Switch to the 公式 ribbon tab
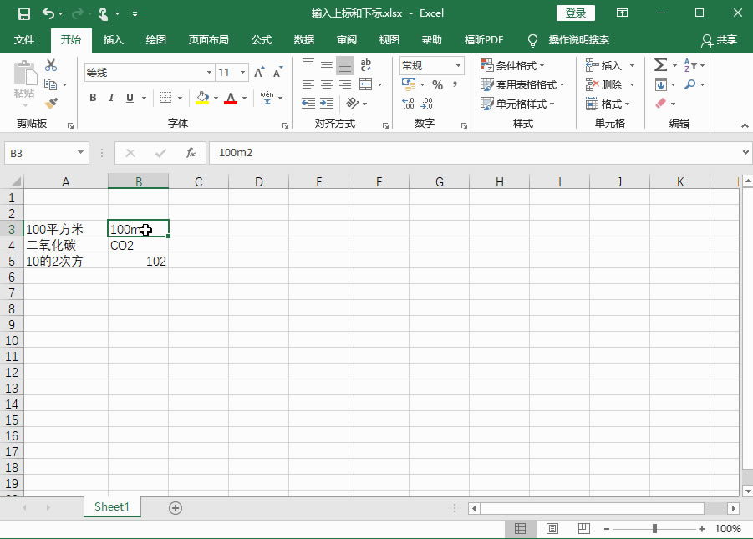The image size is (753, 539). click(262, 40)
